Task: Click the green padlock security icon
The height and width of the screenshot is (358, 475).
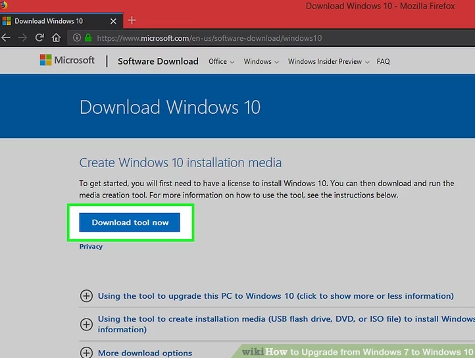Action: click(x=88, y=38)
